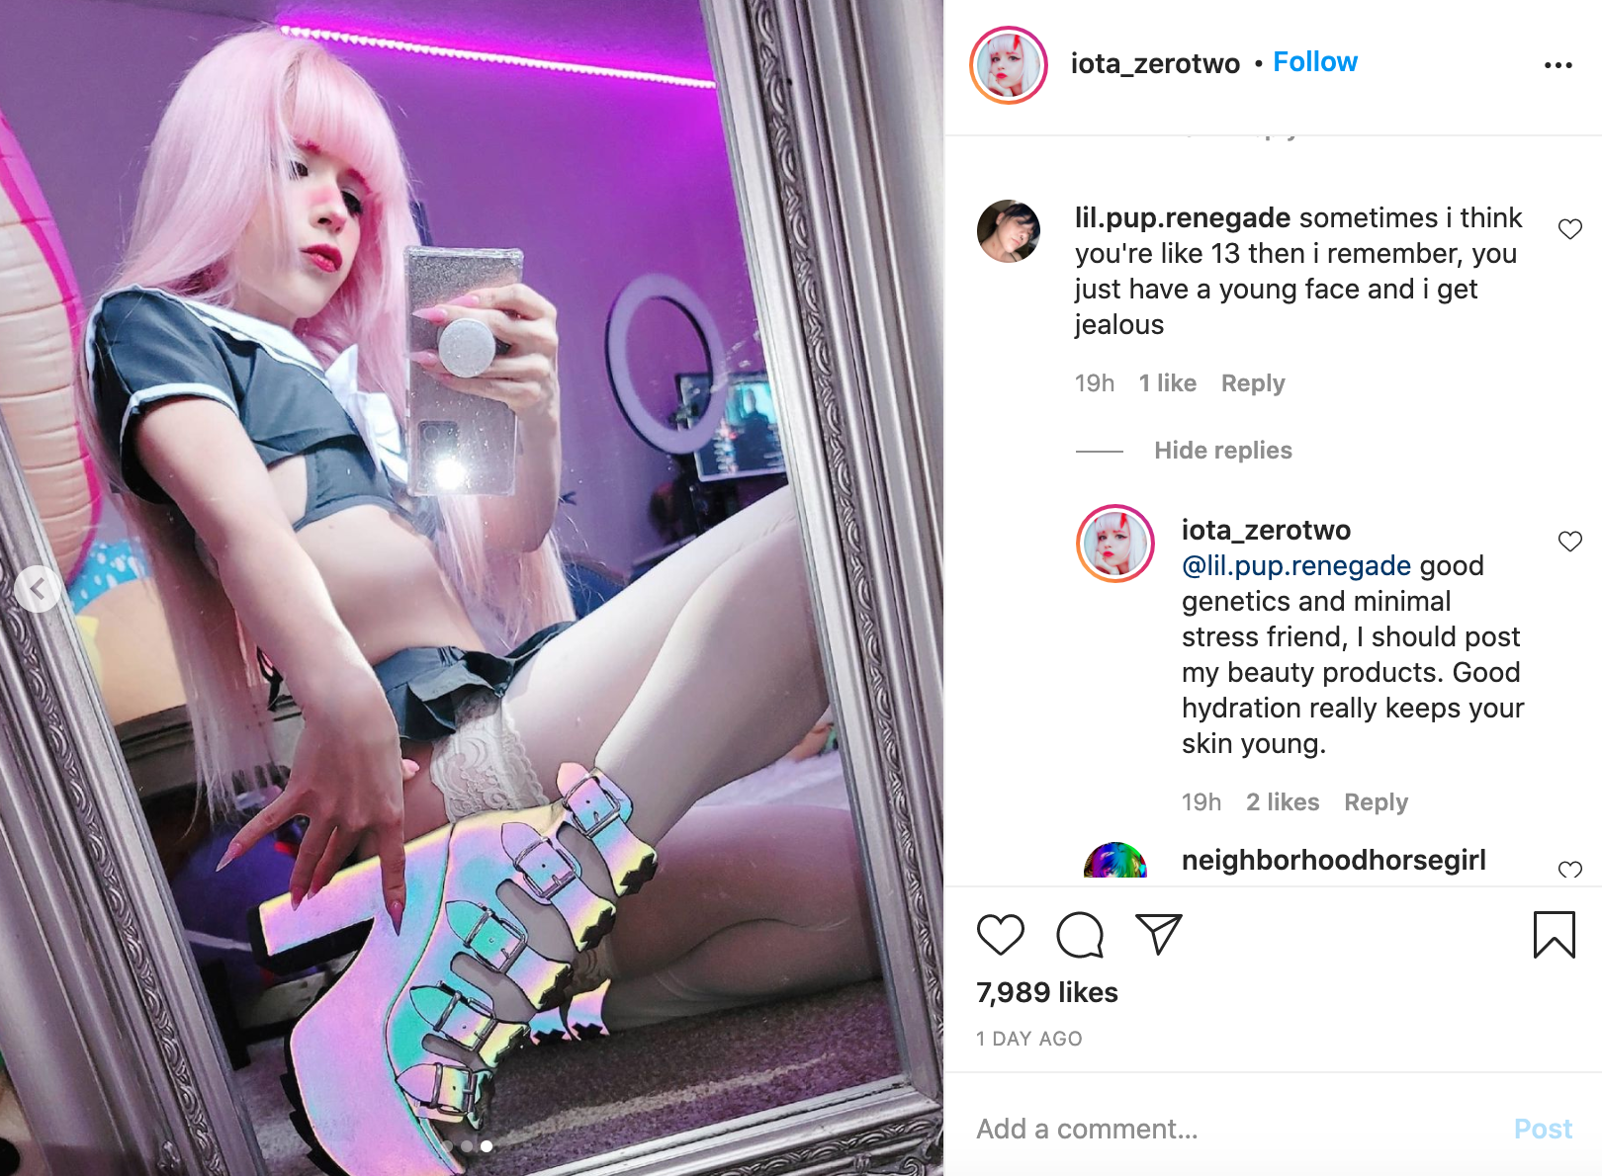
Task: Open comments with the speech bubble icon
Action: tap(1079, 935)
